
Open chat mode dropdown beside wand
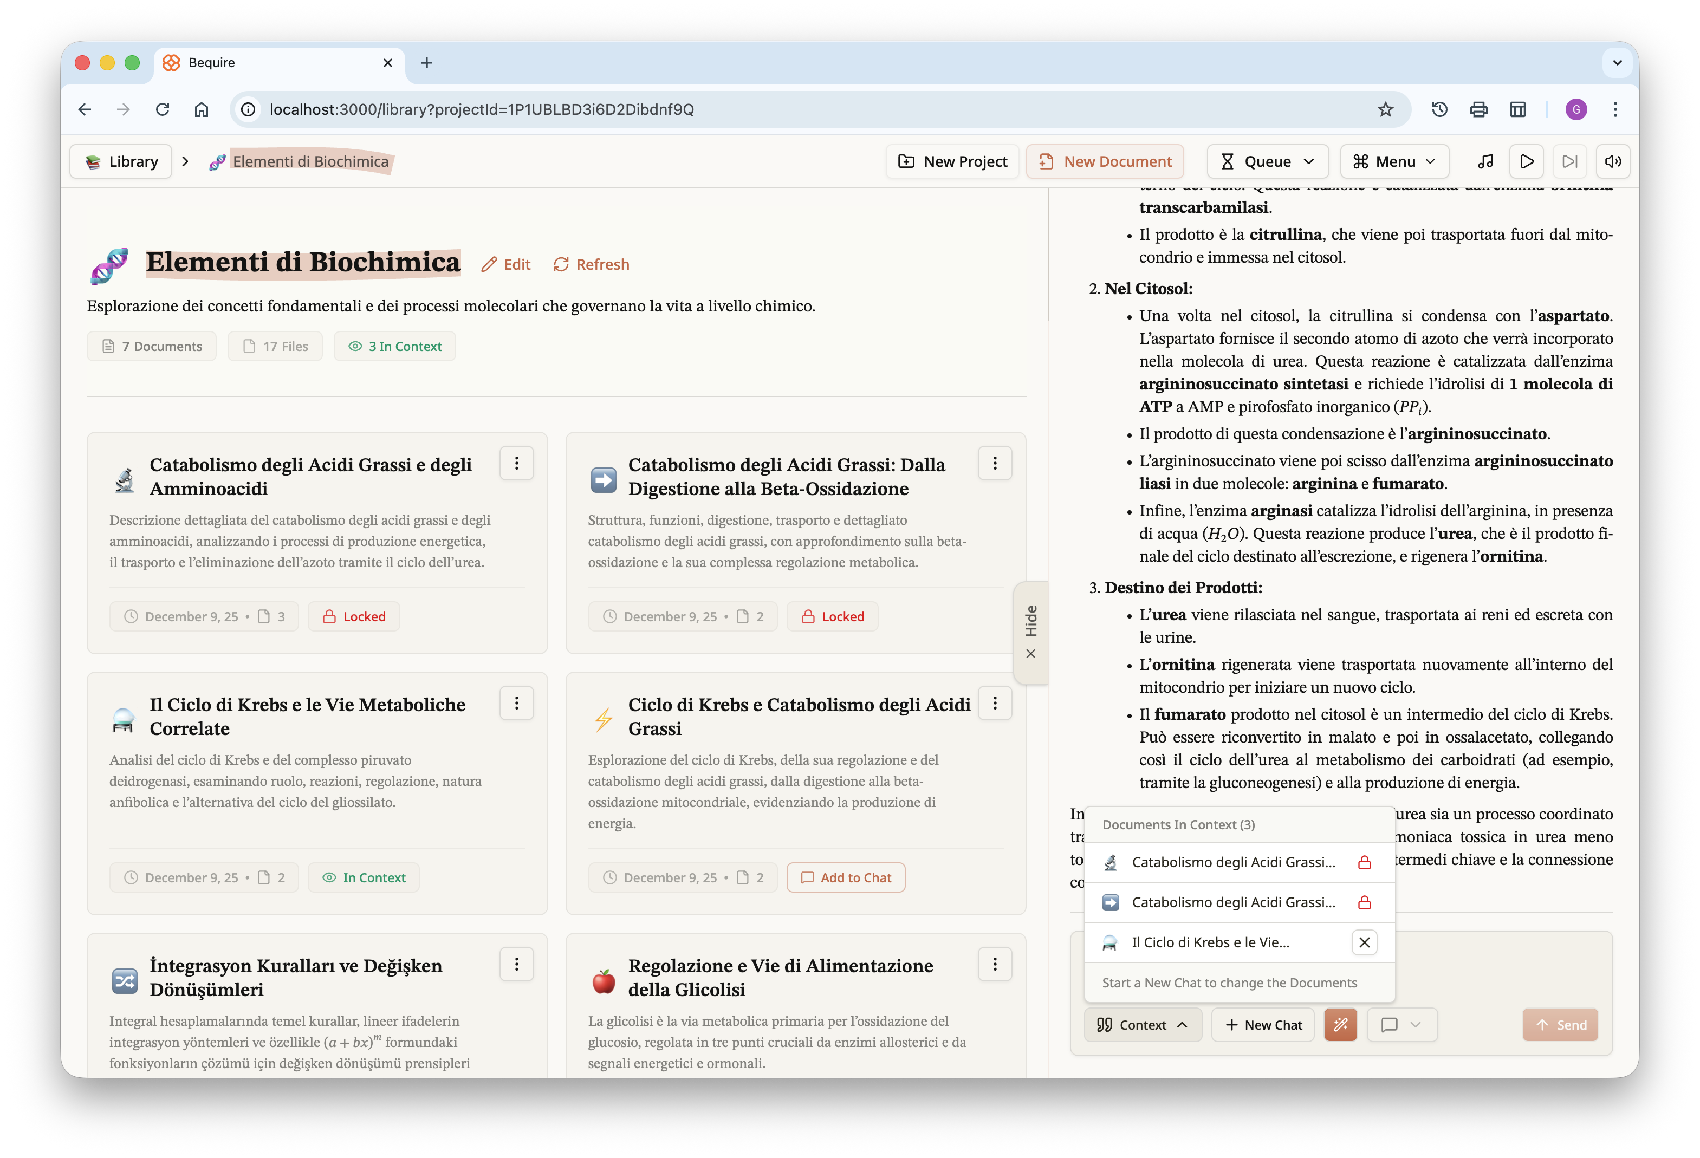click(x=1401, y=1024)
